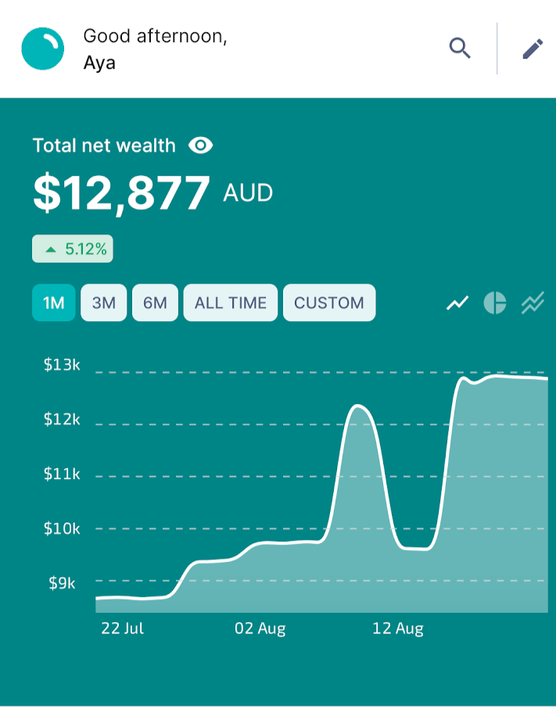Viewport: 556px width, 715px height.
Task: Hide net wealth with eye icon
Action: click(200, 145)
